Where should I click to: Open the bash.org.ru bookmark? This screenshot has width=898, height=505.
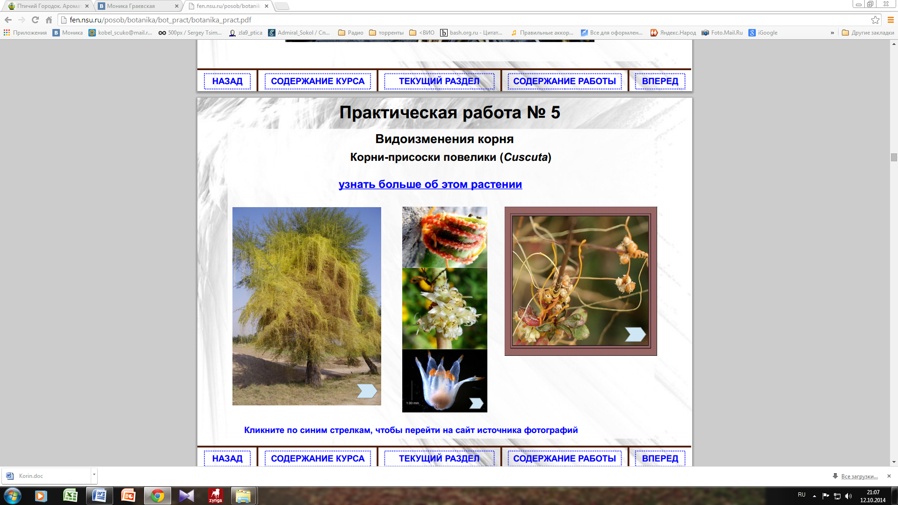tap(471, 33)
